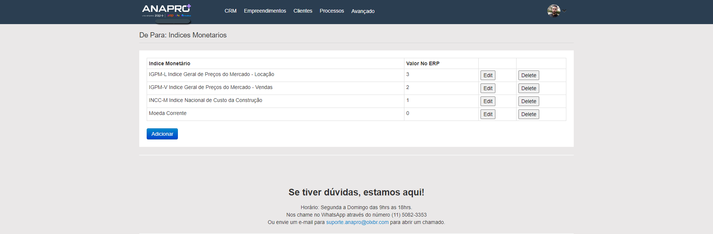The width and height of the screenshot is (713, 234).
Task: Go to the Avançado menu
Action: [363, 11]
